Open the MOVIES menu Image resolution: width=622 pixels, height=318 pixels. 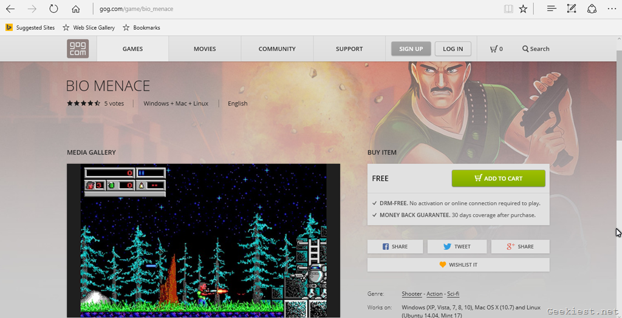205,49
